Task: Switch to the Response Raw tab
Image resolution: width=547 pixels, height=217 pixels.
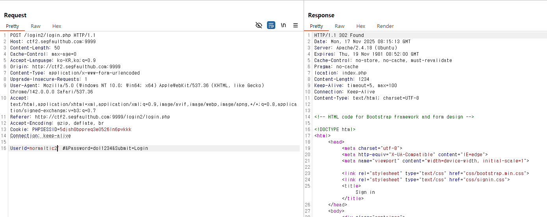Action: [339, 26]
